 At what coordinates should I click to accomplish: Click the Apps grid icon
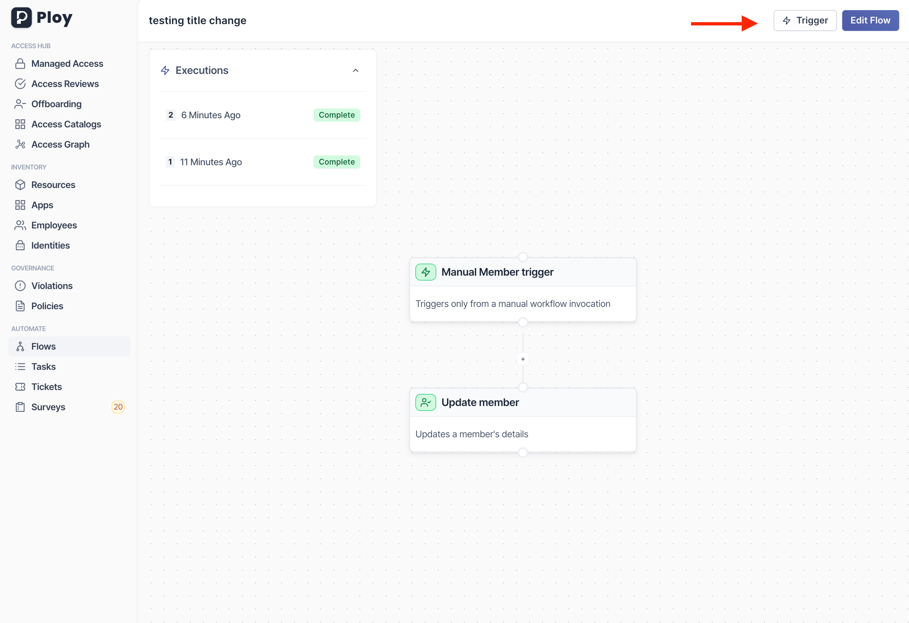click(20, 205)
